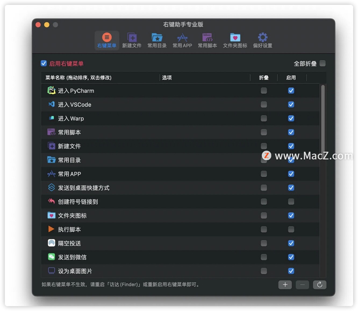Click the 选项 column header

pos(205,78)
